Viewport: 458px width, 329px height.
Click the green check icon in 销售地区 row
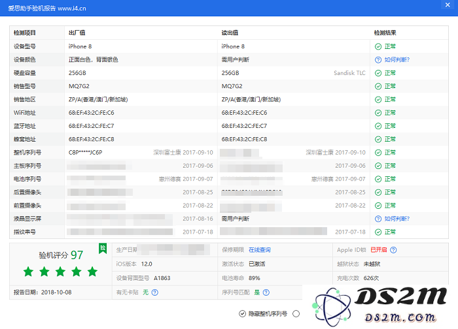pos(378,100)
